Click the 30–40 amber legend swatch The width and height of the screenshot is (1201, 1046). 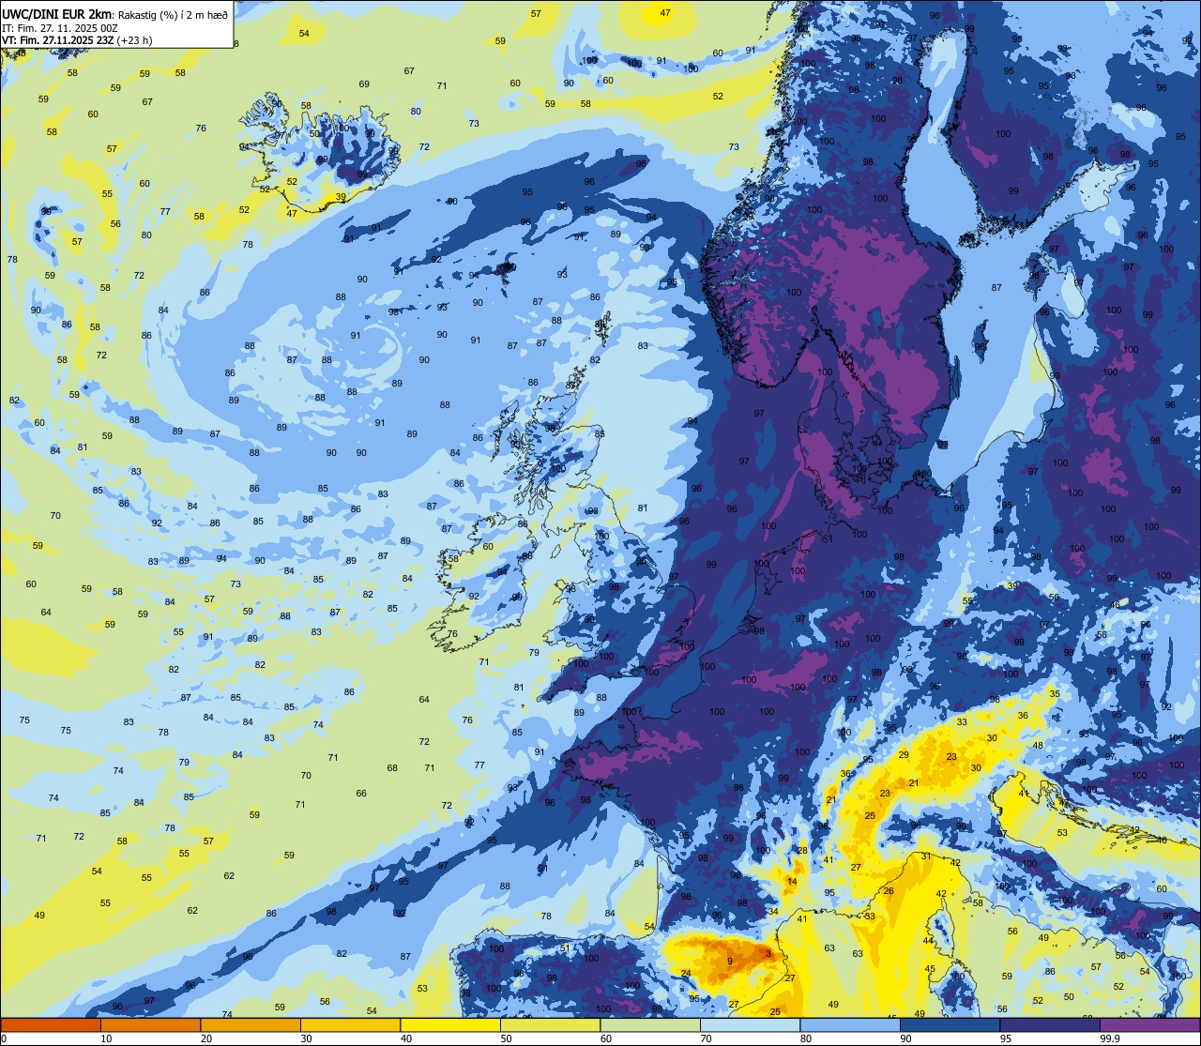click(350, 1024)
